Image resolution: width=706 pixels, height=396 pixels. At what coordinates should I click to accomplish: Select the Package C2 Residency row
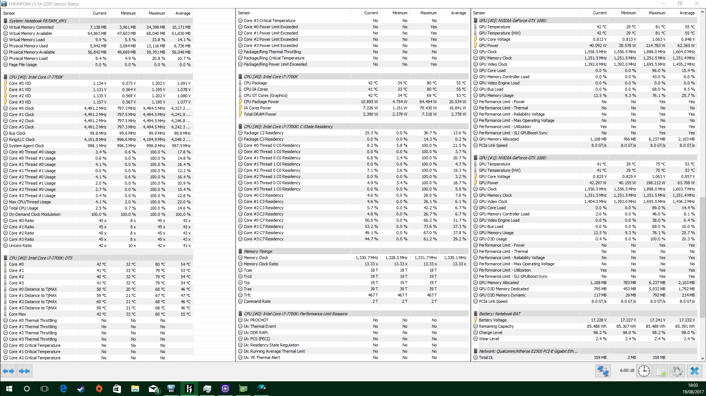[x=352, y=133]
